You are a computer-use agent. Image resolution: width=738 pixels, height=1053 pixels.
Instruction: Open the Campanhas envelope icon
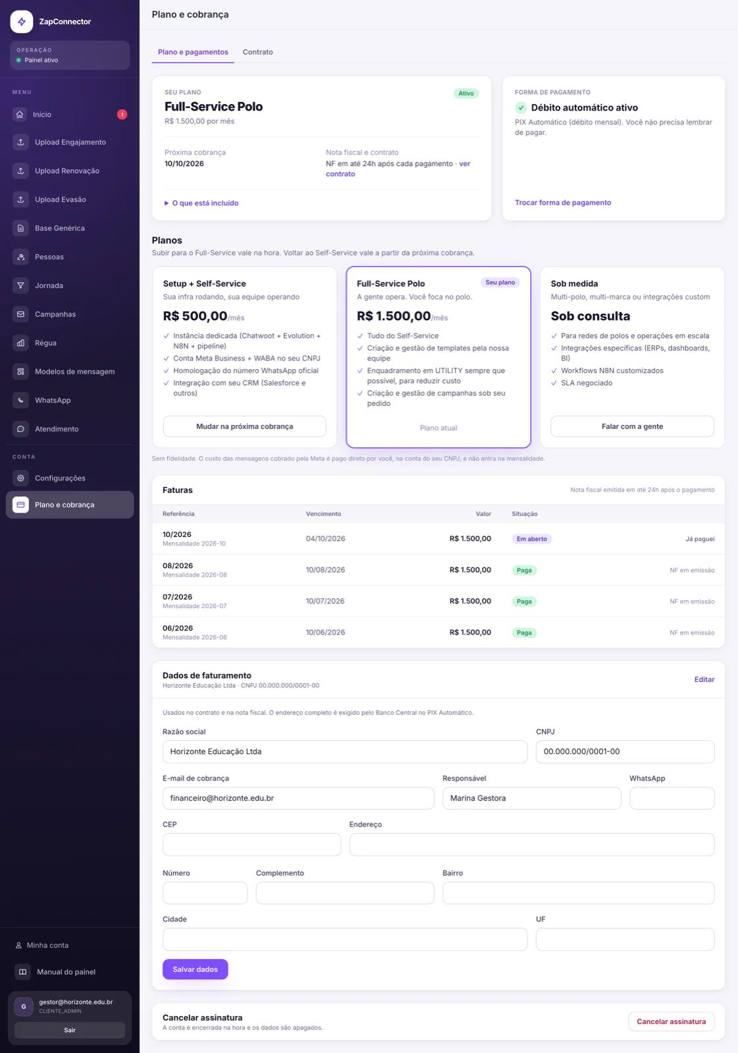point(20,314)
